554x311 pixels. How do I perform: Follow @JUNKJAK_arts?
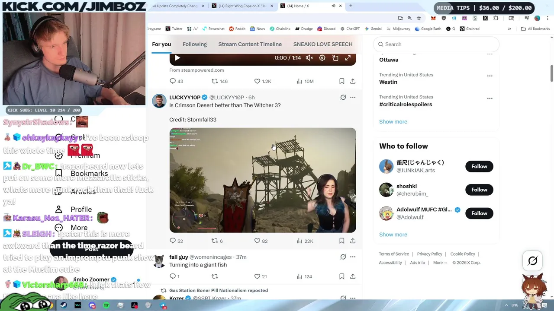pos(479,166)
